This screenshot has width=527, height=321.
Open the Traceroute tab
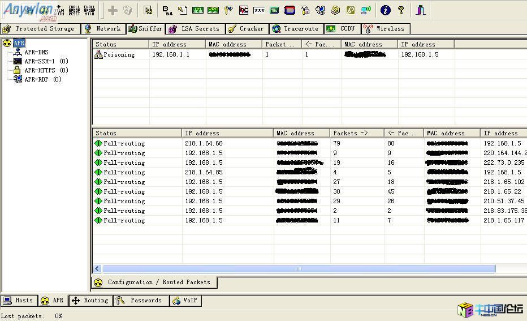pos(295,28)
